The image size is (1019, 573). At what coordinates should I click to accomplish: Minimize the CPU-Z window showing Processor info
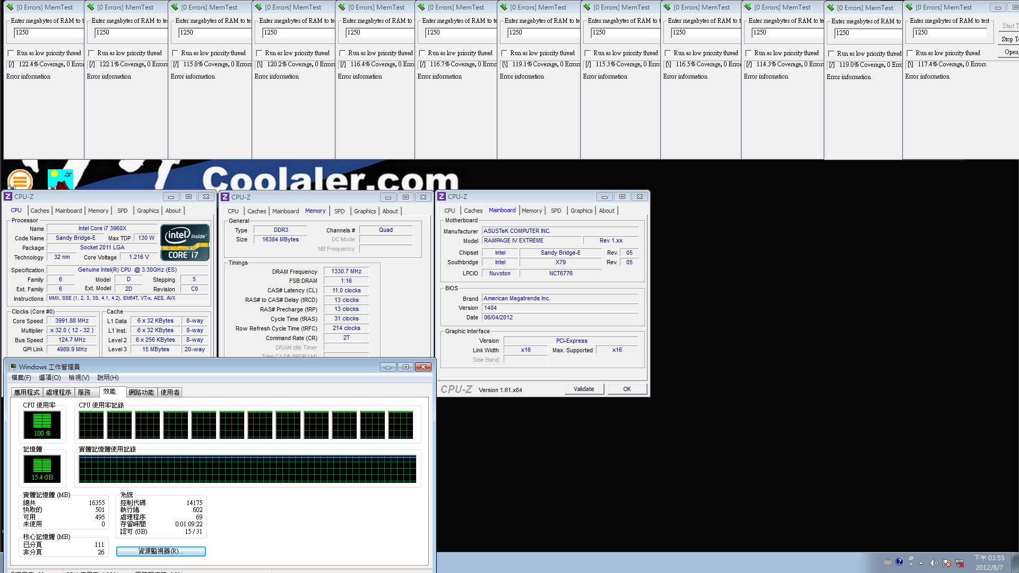(x=171, y=196)
